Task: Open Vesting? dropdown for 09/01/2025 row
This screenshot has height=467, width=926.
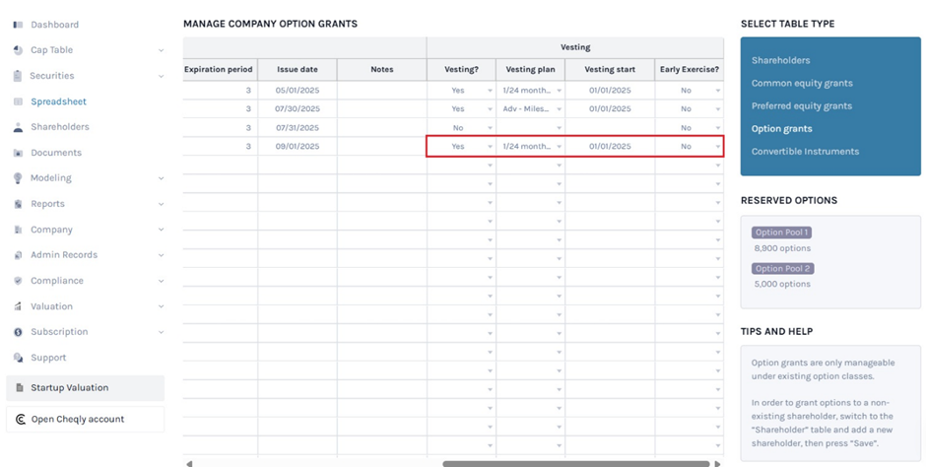Action: (490, 147)
